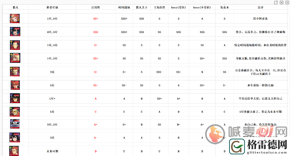Click the 猎人 column header
This screenshot has width=290, height=156.
16,7
